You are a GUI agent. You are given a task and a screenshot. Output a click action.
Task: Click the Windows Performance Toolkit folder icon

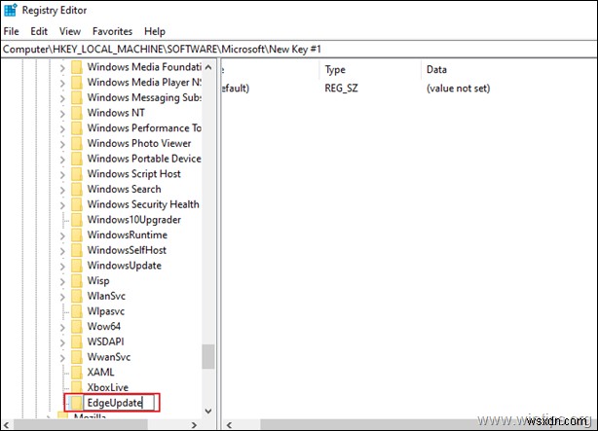pyautogui.click(x=77, y=128)
